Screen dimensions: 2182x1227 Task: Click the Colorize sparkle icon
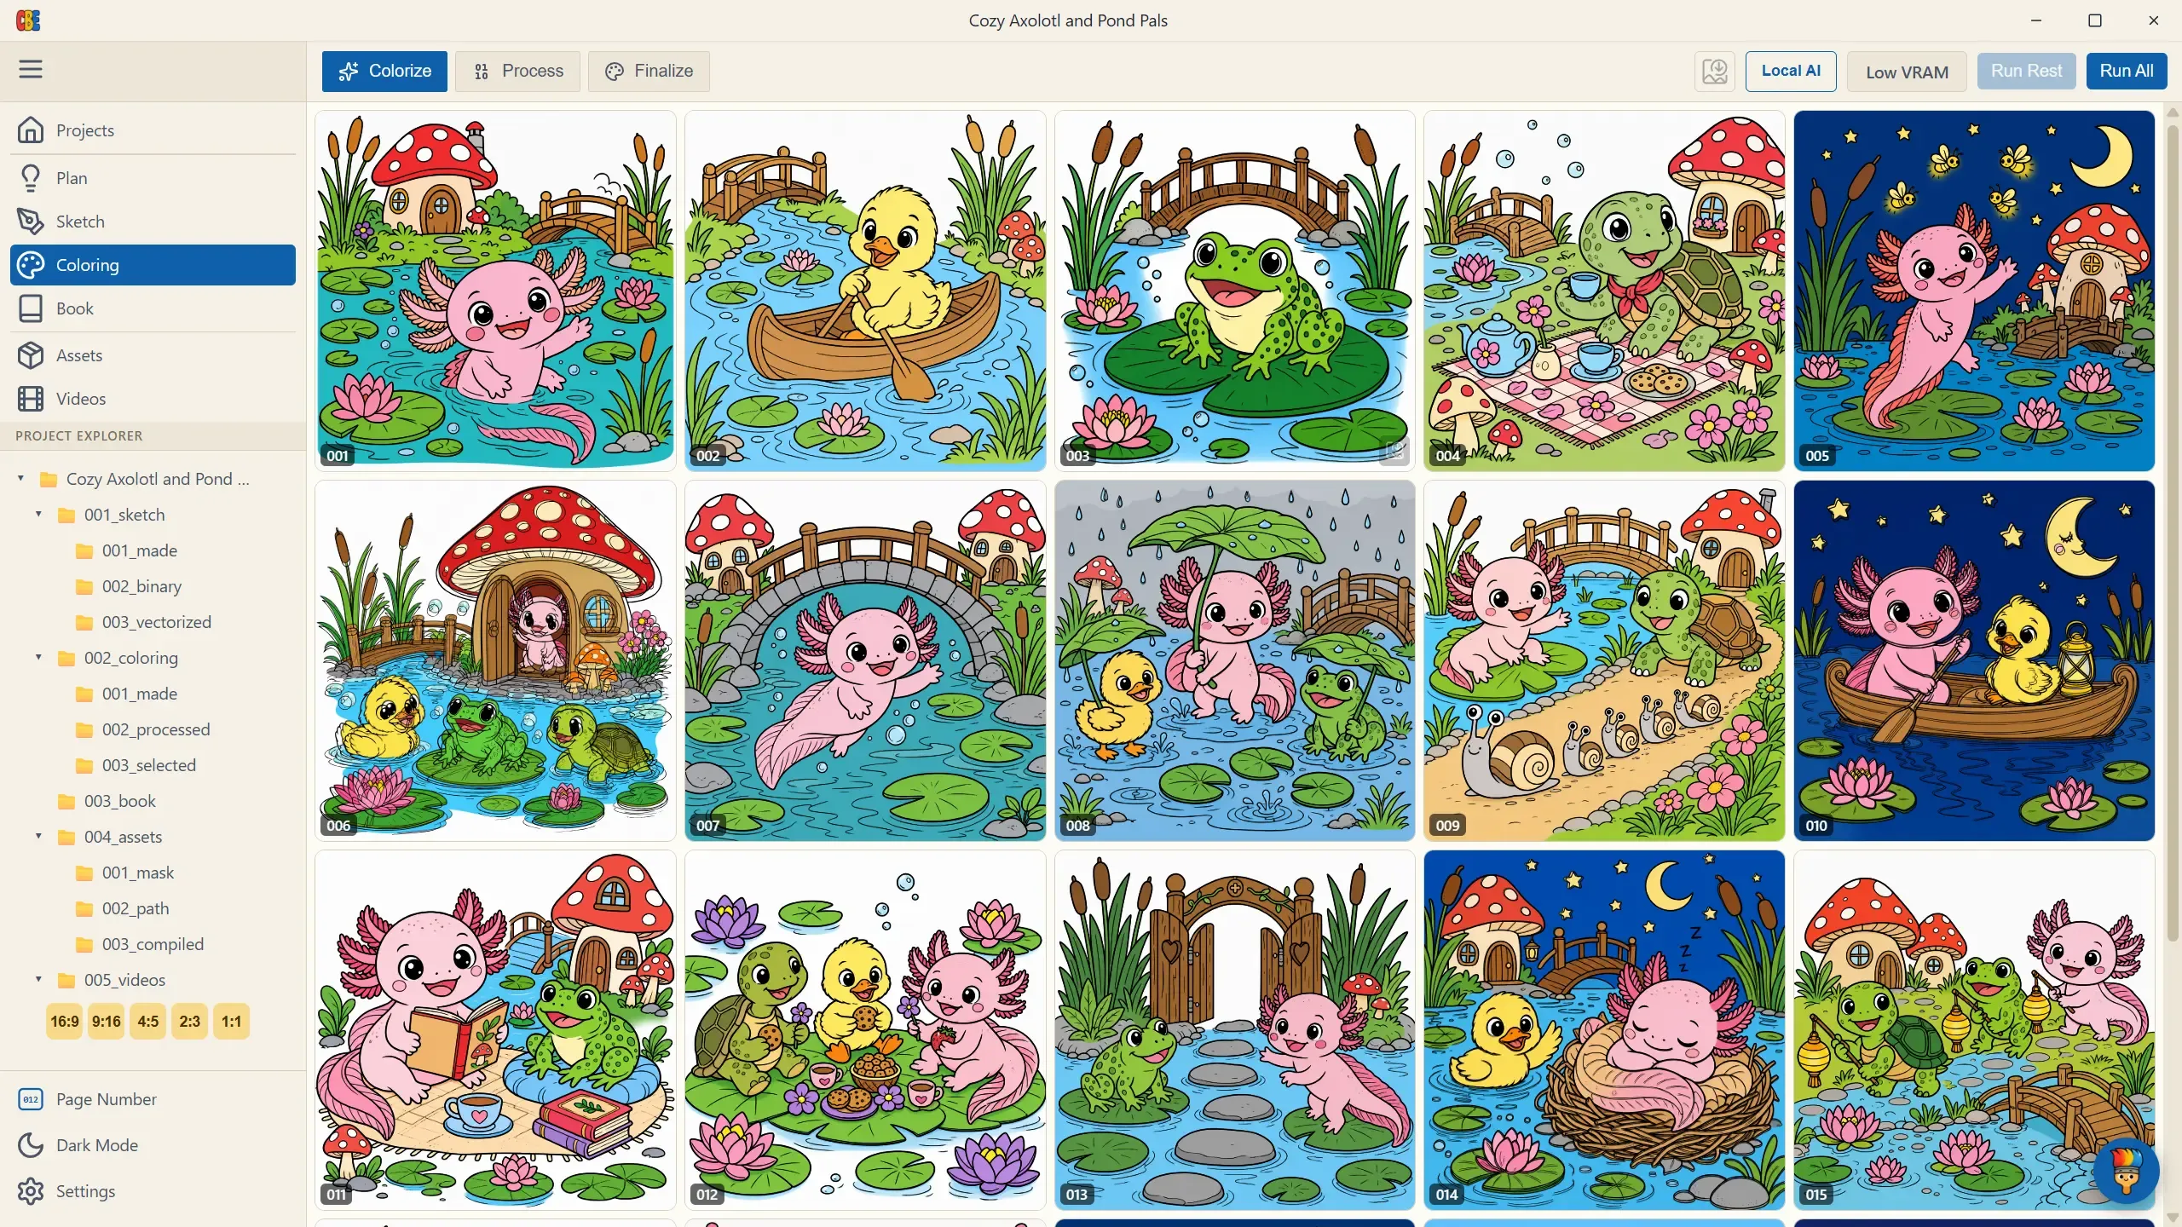tap(349, 71)
